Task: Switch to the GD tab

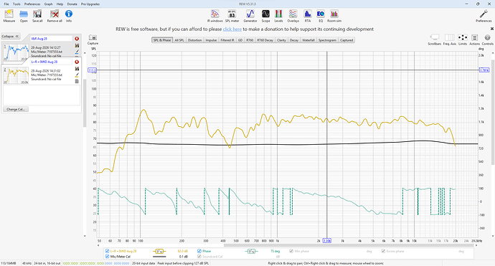Action: 240,40
